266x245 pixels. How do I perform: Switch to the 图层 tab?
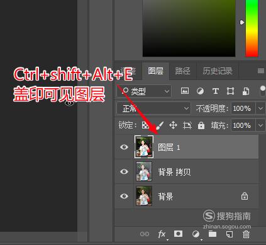click(x=155, y=71)
